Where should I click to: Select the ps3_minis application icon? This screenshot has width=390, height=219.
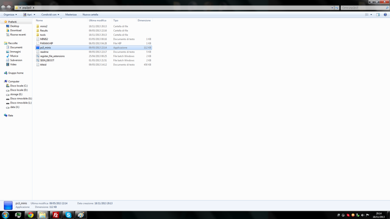38,47
